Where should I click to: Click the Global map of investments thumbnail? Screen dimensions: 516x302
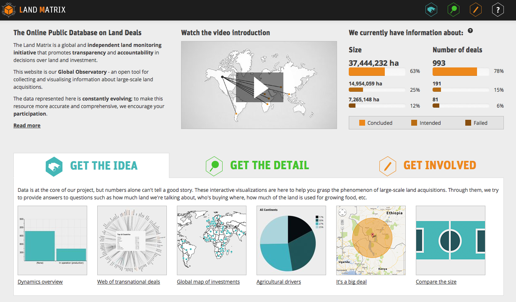point(212,240)
